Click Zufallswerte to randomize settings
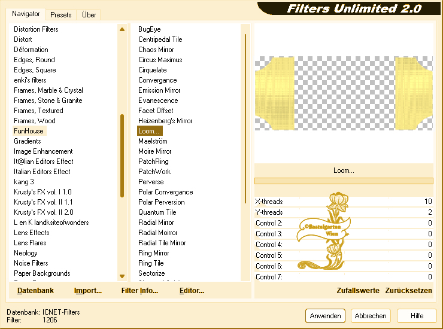 [x=358, y=291]
